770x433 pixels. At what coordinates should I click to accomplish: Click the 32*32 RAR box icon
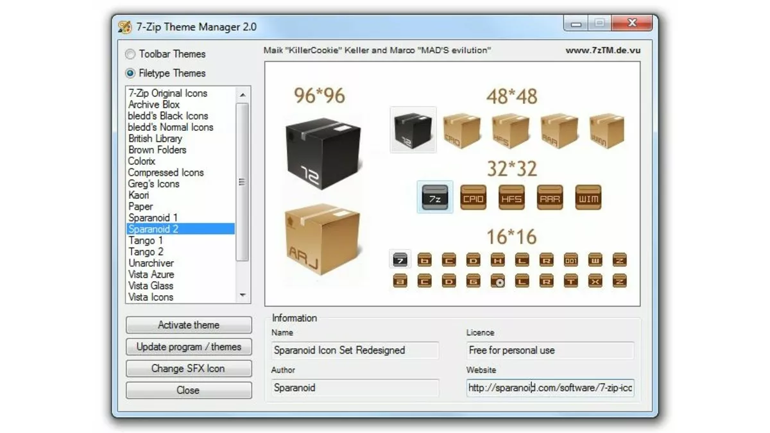pyautogui.click(x=549, y=197)
